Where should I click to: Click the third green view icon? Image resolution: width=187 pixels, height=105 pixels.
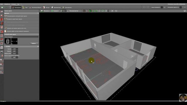(96, 11)
